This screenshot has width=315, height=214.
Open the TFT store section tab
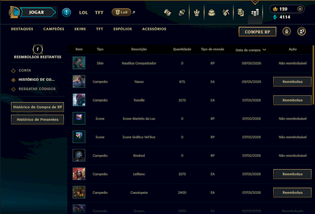coord(100,29)
